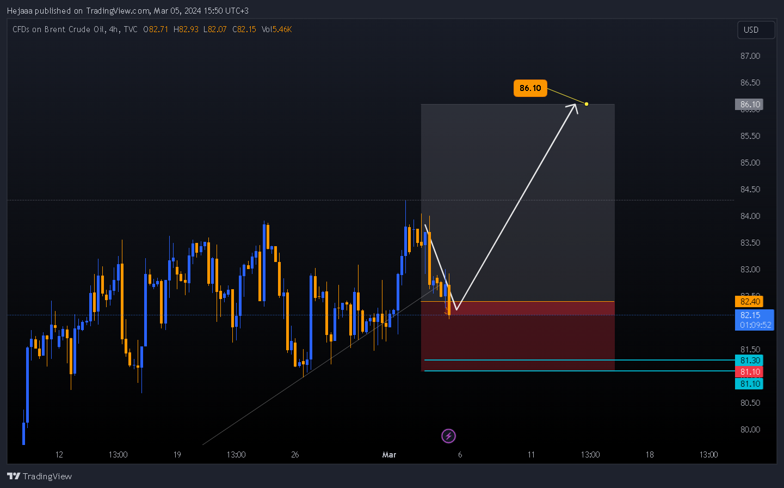Image resolution: width=784 pixels, height=488 pixels.
Task: Select the cyan 81.10 horizontal line
Action: pyautogui.click(x=579, y=371)
